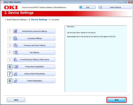Click the Complete breadcrumb step
The image size is (133, 105).
coord(54,20)
